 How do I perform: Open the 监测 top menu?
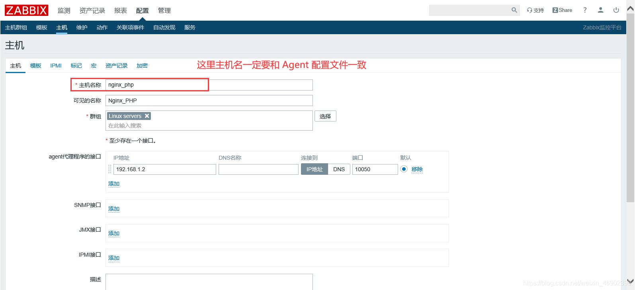(64, 11)
